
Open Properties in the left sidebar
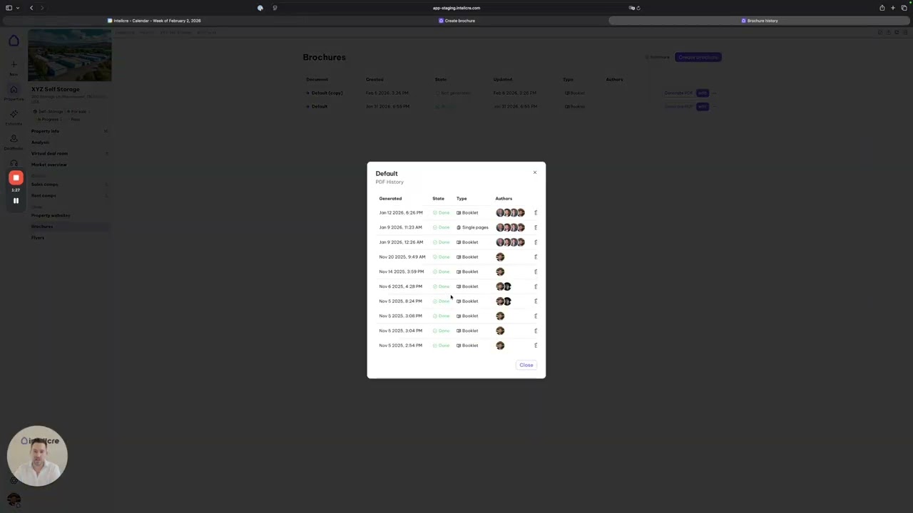14,92
